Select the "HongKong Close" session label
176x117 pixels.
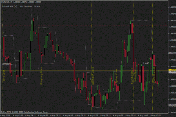pyautogui.click(x=154, y=75)
